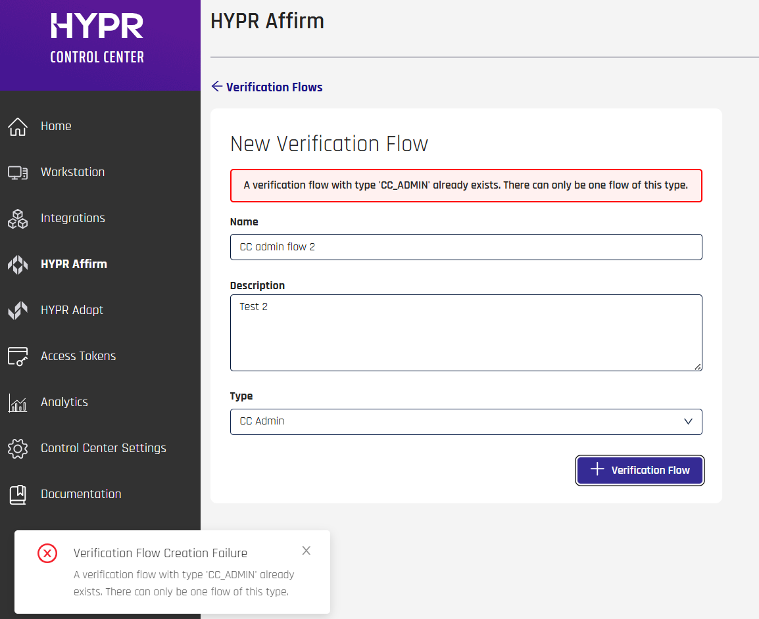Click the Description textarea resize handle
This screenshot has width=759, height=619.
tap(698, 367)
